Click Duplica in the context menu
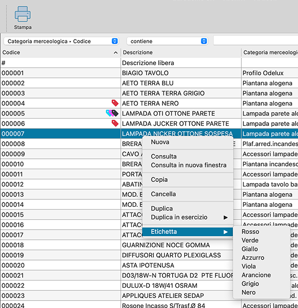298x308 pixels. 162,209
